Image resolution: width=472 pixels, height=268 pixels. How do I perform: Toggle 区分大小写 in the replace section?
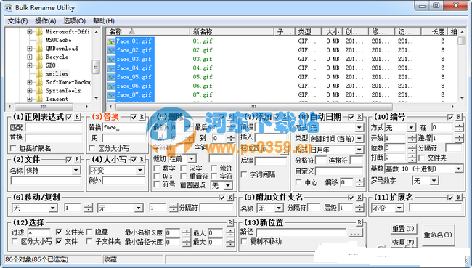point(92,148)
